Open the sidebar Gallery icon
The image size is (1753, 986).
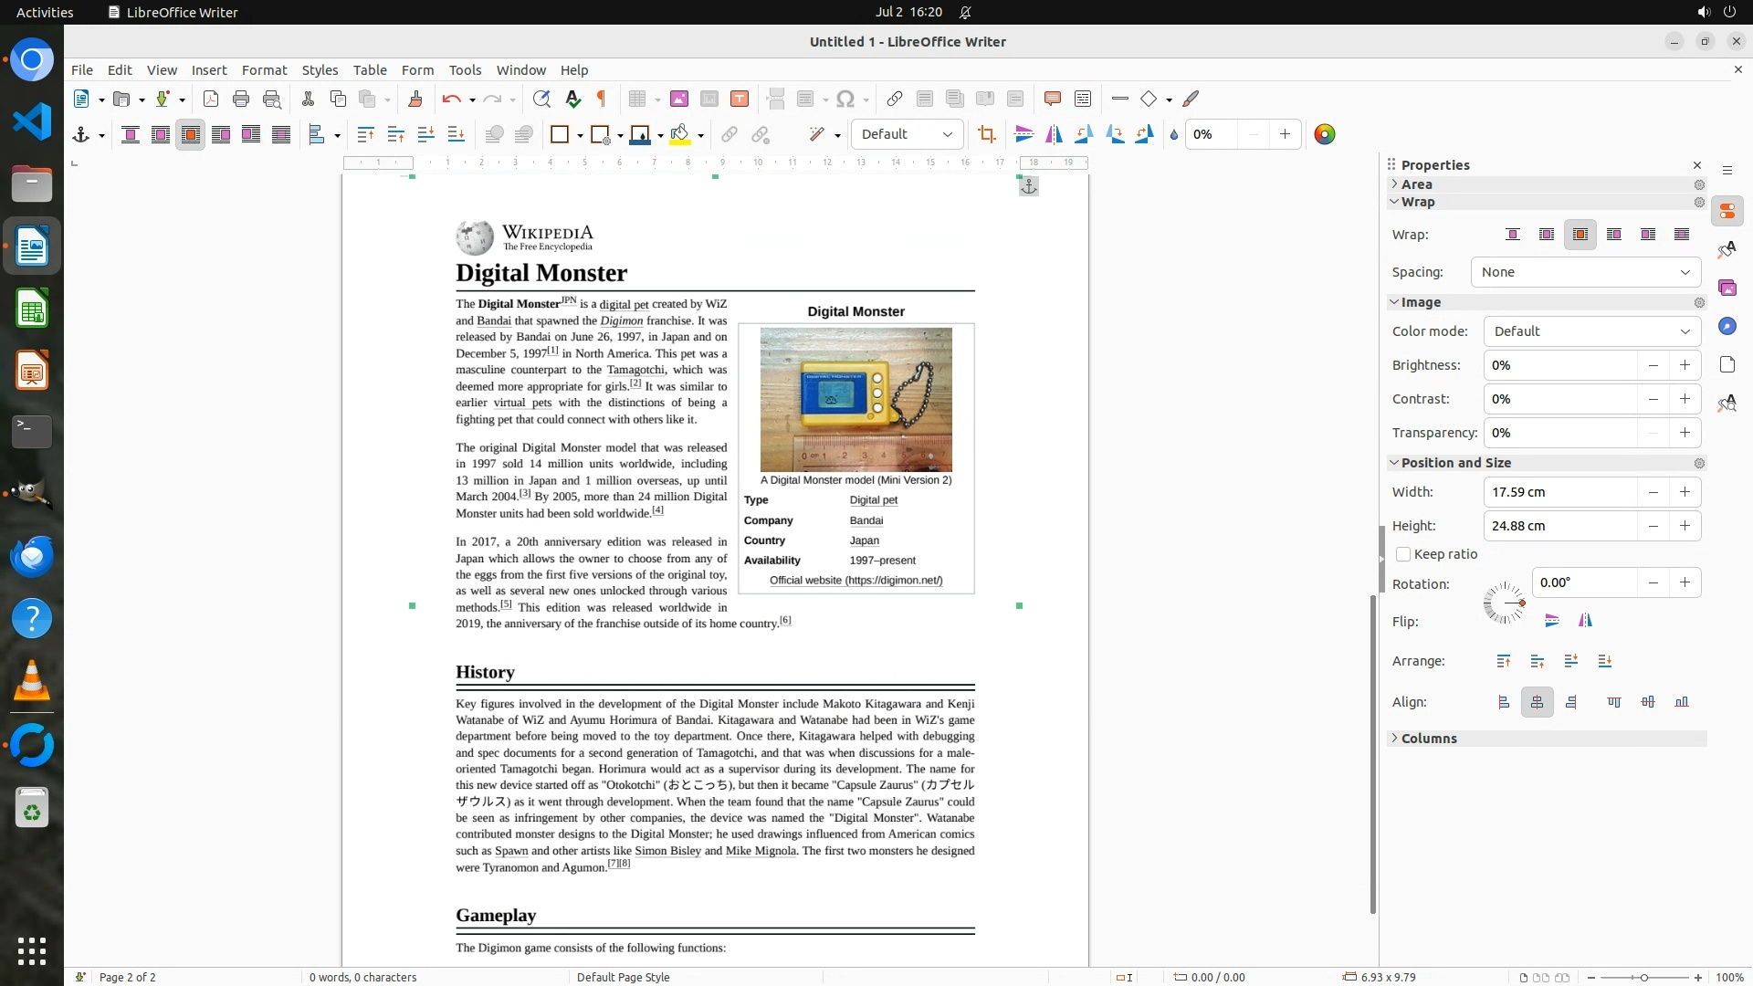pos(1727,288)
